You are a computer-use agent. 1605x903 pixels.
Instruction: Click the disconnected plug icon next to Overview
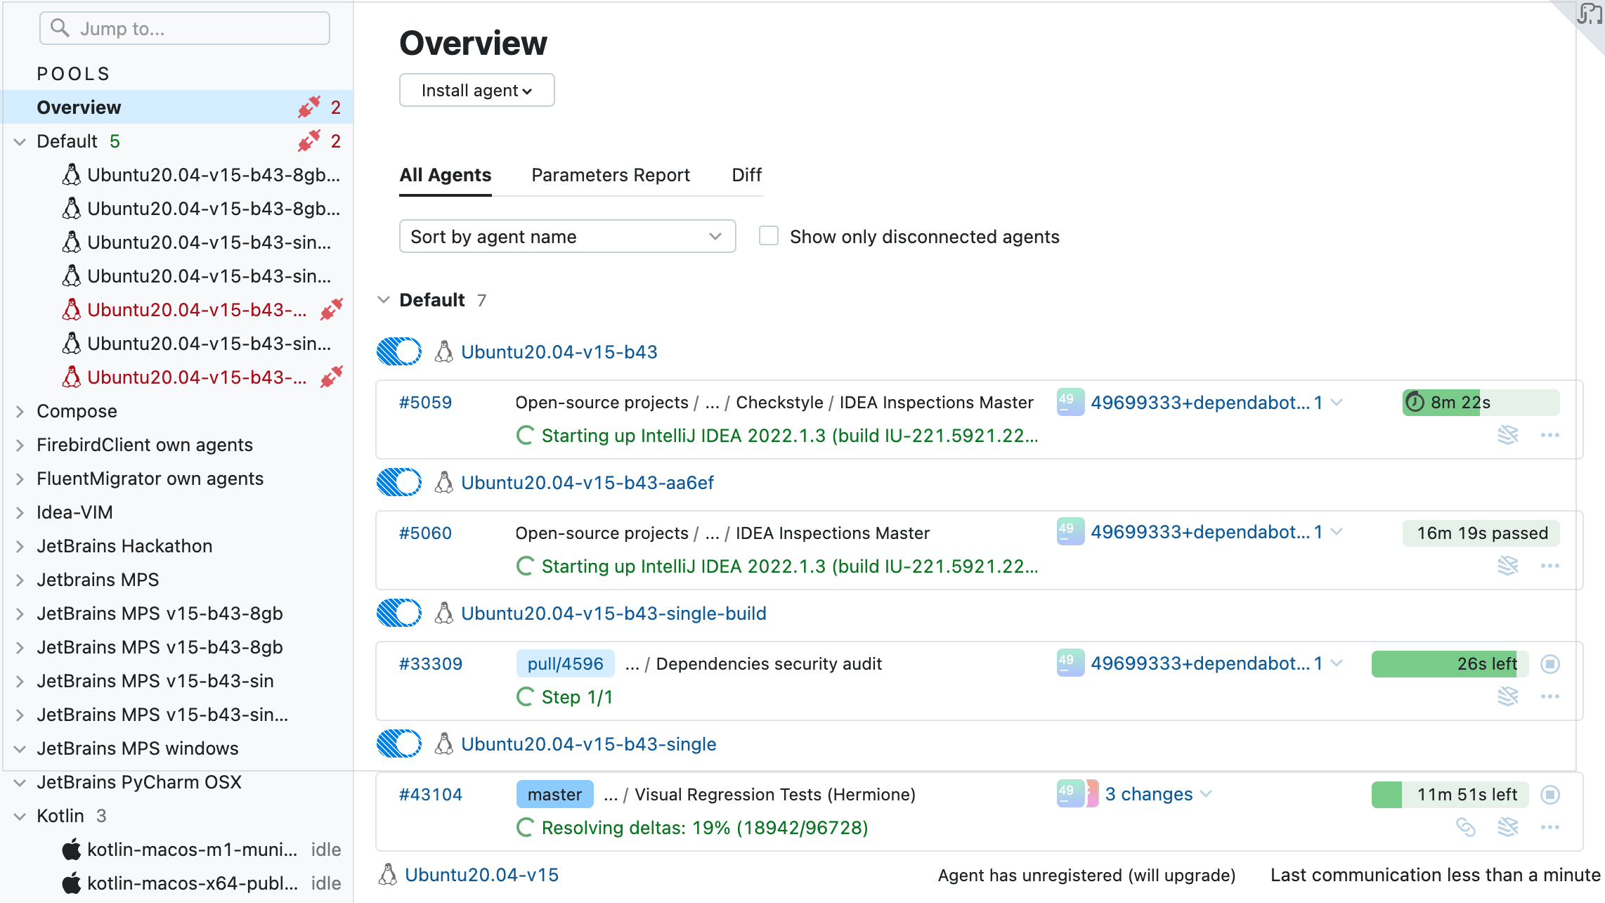(x=308, y=107)
